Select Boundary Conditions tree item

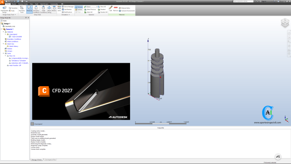pyautogui.click(x=14, y=39)
